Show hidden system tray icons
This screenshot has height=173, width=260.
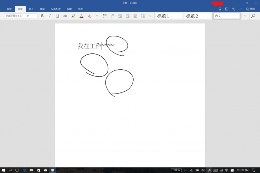(185, 170)
